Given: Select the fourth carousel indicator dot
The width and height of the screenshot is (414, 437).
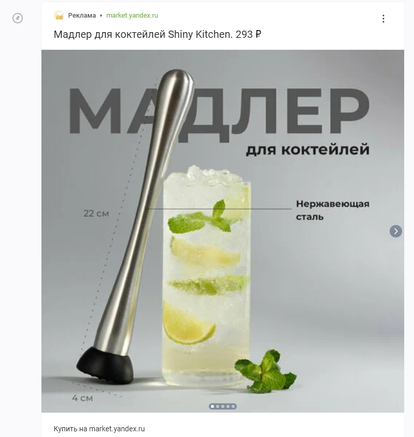Looking at the screenshot, I should pyautogui.click(x=228, y=406).
